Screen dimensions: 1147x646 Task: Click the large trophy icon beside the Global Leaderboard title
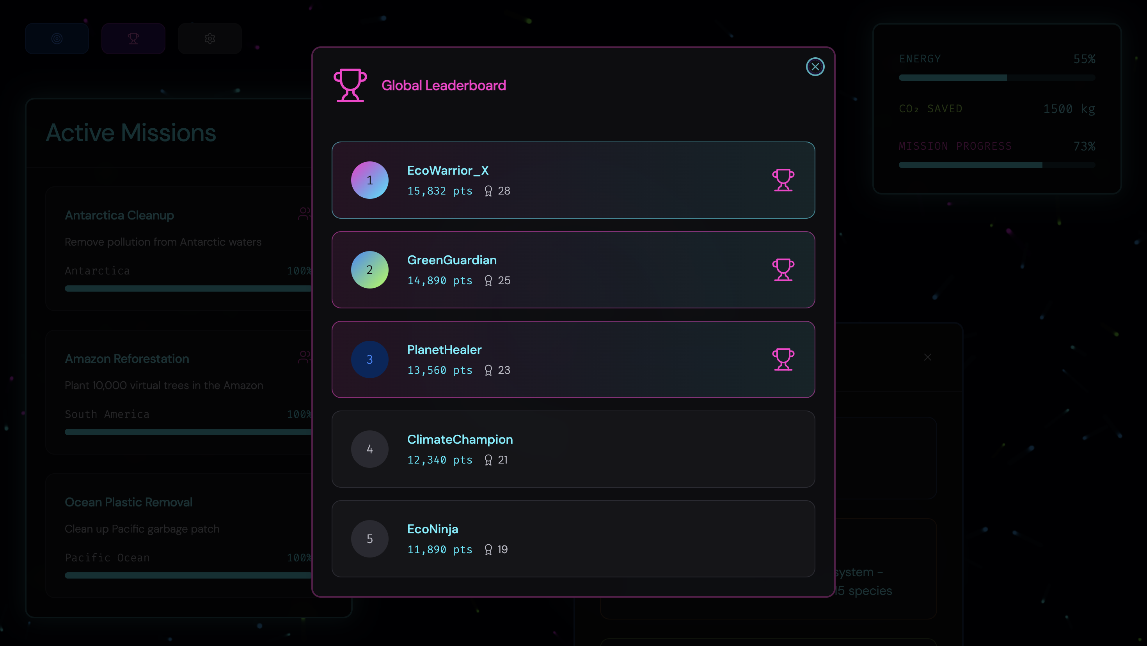click(x=350, y=85)
